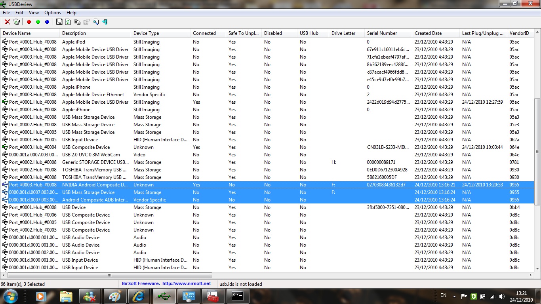
Task: Click the copy selected items icon
Action: (77, 22)
